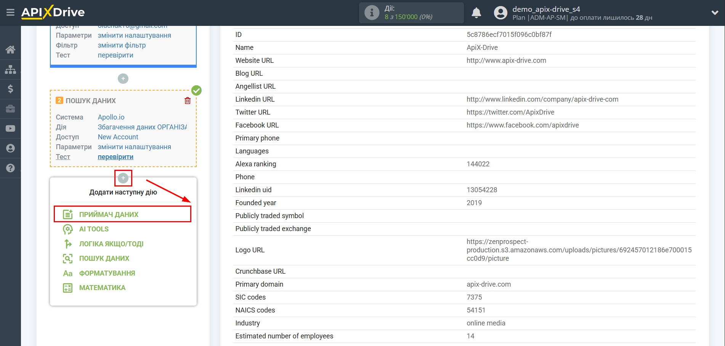
Task: Delete the Пошук даних block via trash icon
Action: point(187,100)
